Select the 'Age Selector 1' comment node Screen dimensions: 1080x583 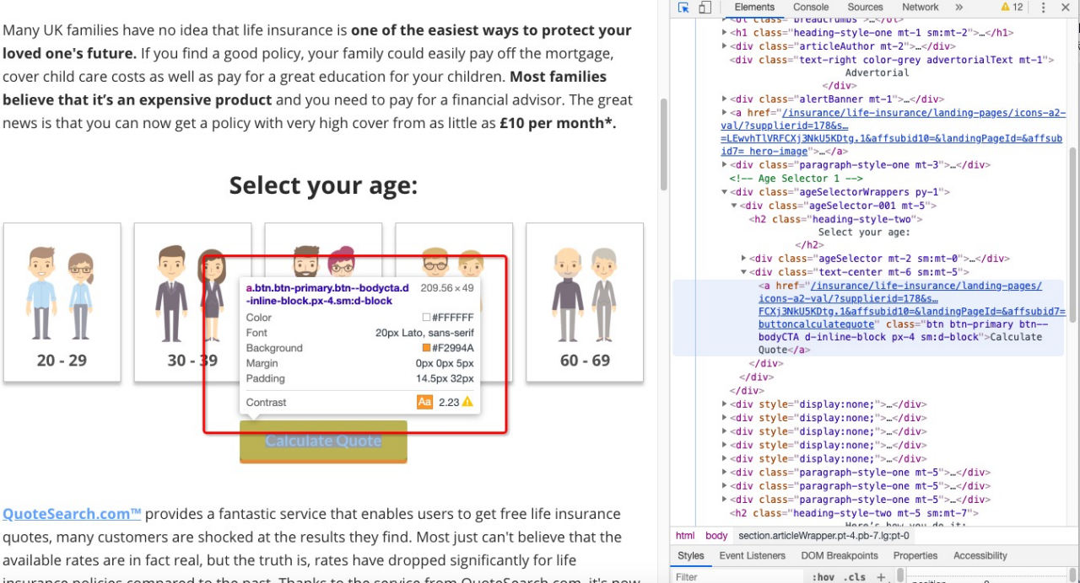pyautogui.click(x=796, y=179)
